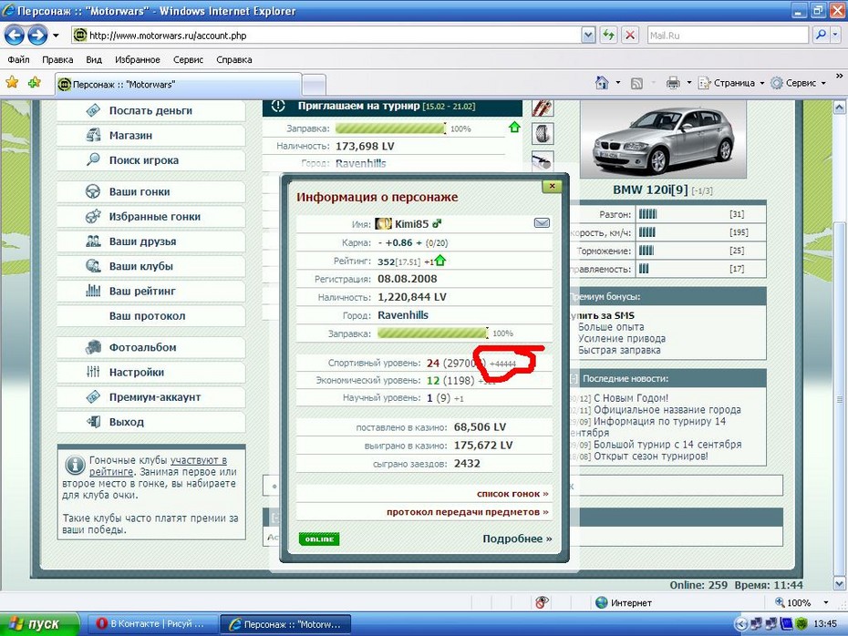The height and width of the screenshot is (636, 848).
Task: Open the Вид menu
Action: coord(94,59)
